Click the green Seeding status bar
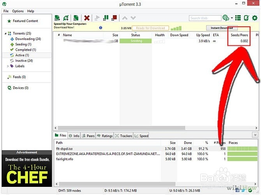Screen dimensions: 261x195 point(136,41)
